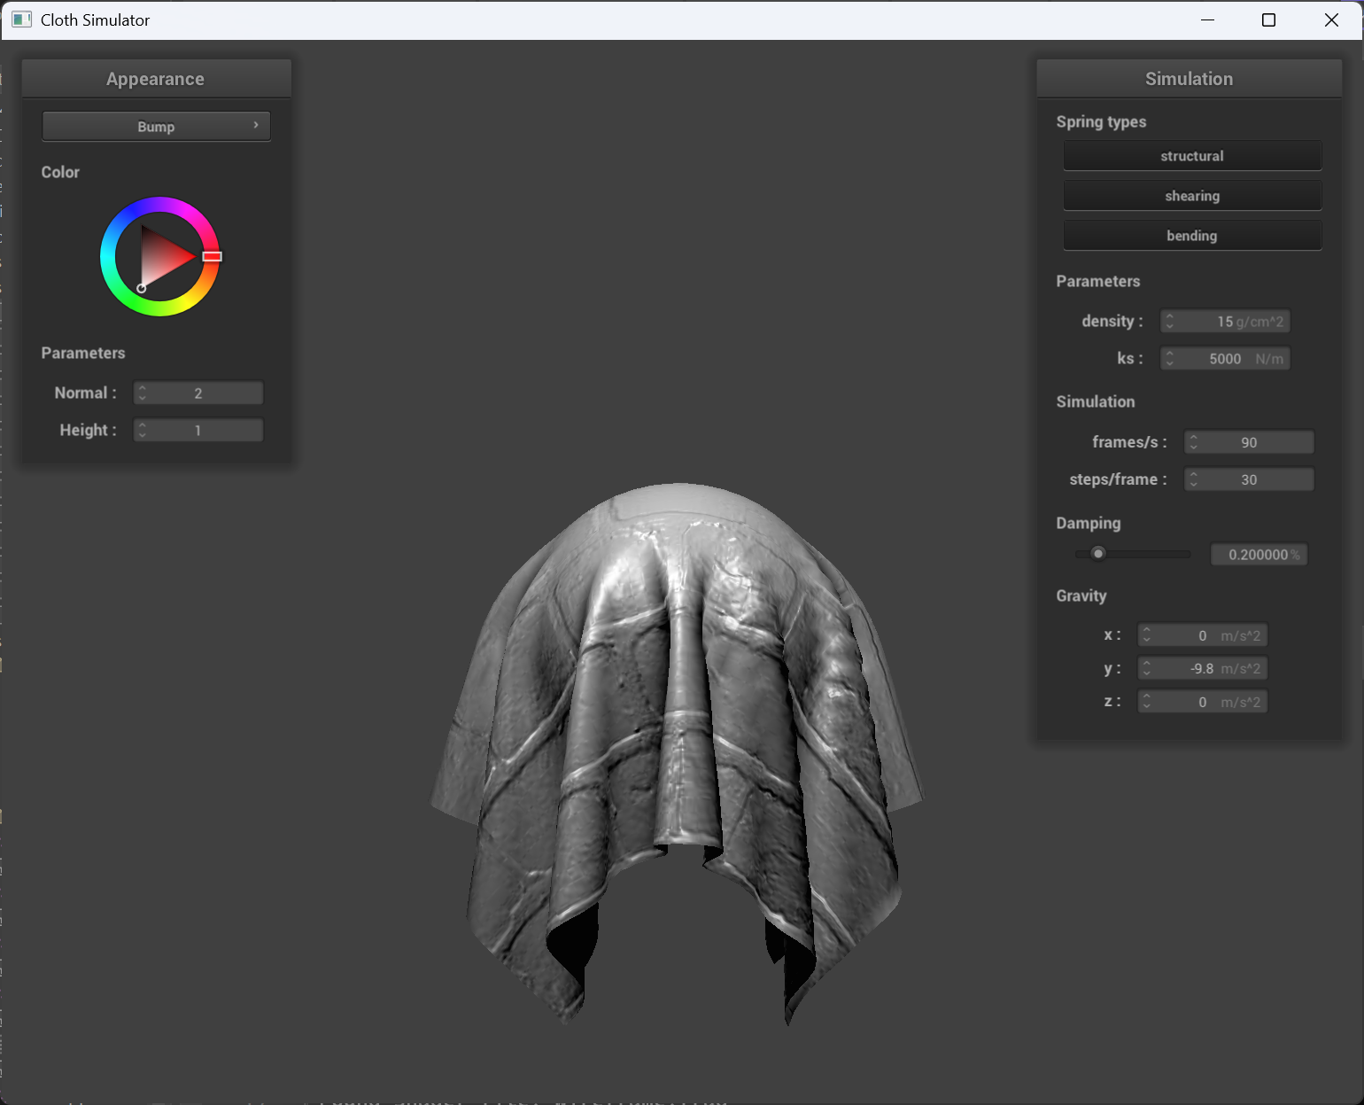Click the Gravity z value field
The height and width of the screenshot is (1105, 1364).
tap(1202, 702)
